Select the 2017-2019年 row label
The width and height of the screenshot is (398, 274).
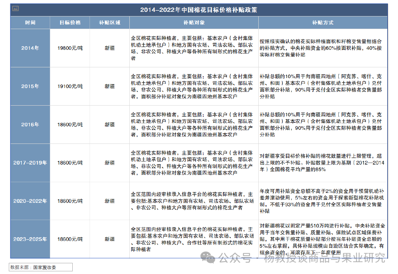point(29,162)
